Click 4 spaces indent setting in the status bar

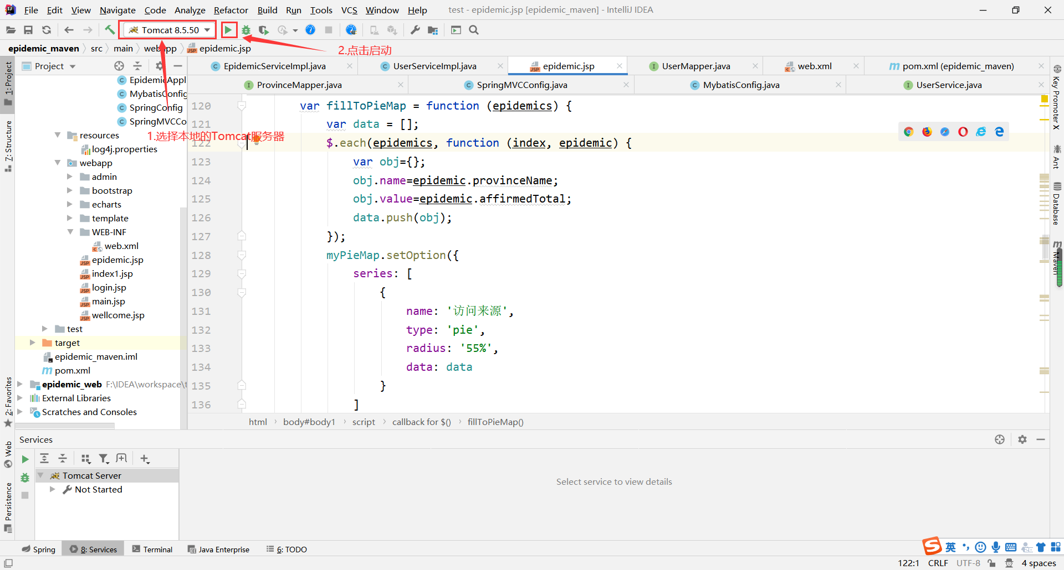click(x=1039, y=563)
